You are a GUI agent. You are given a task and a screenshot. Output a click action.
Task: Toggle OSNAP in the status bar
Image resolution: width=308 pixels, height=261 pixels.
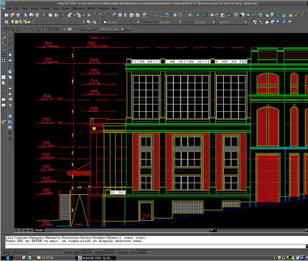(111, 252)
